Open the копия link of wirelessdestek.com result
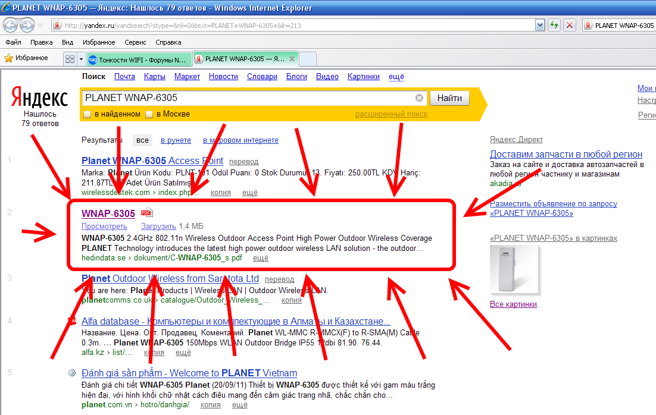This screenshot has height=415, width=656. 220,193
